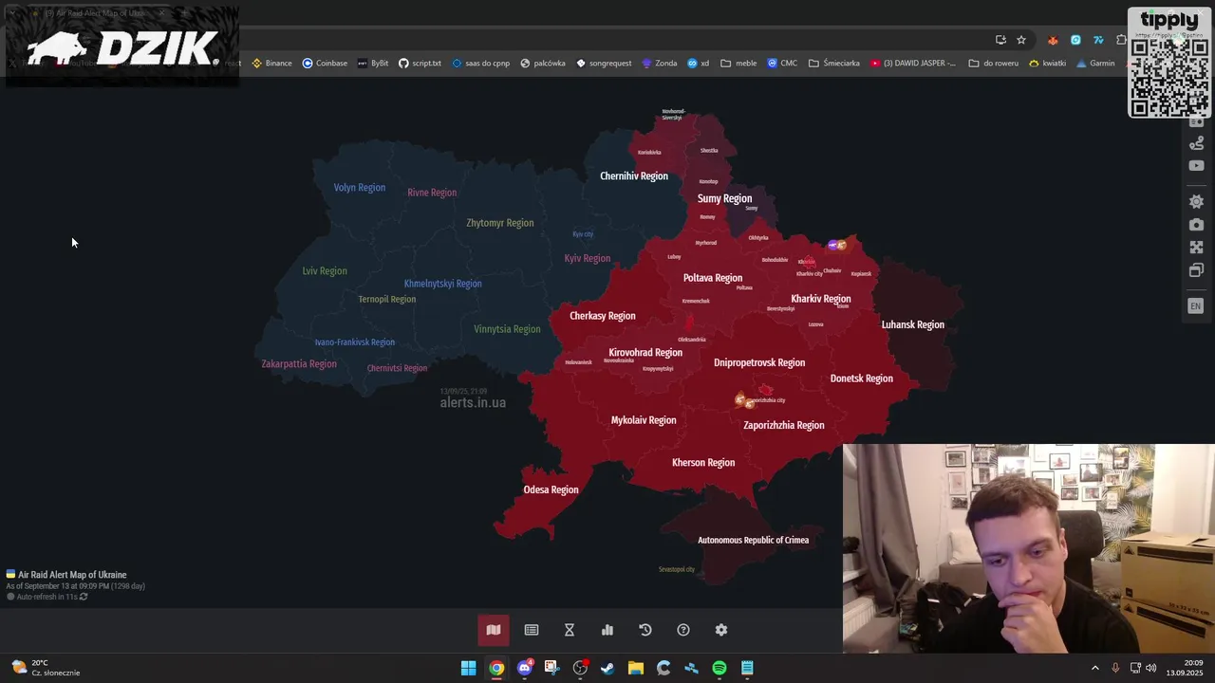Open File Explorer from the taskbar
Screen dimensions: 1215x683
click(x=636, y=668)
